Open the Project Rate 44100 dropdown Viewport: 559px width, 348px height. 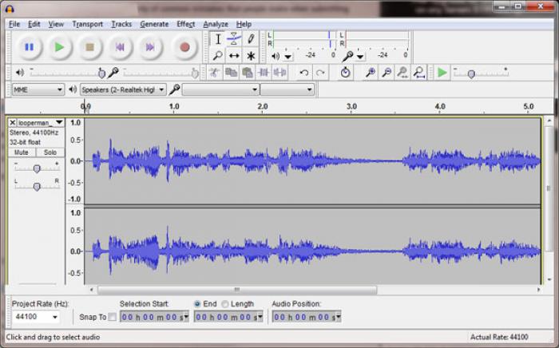pyautogui.click(x=34, y=317)
